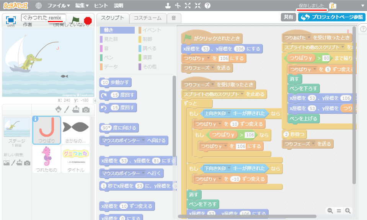
Task: Select the Grow sprite tool
Action: click(188, 6)
